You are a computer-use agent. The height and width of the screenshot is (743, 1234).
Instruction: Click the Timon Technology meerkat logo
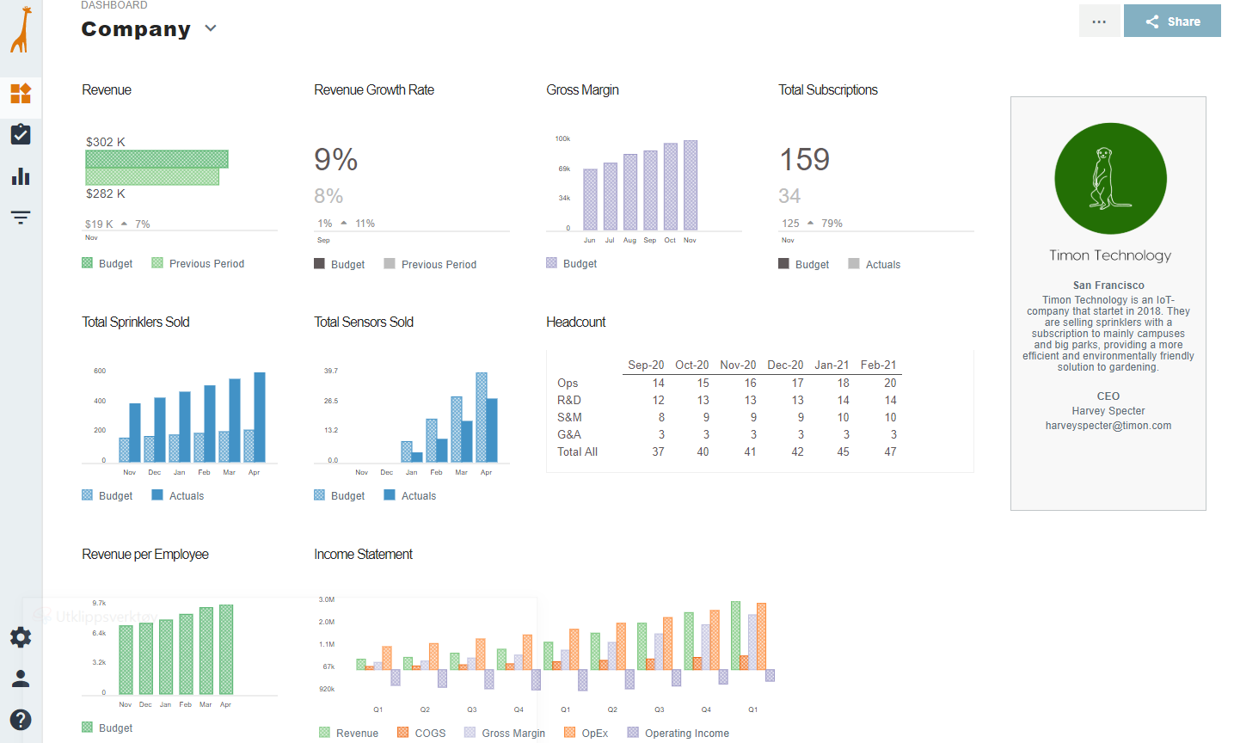[1110, 179]
